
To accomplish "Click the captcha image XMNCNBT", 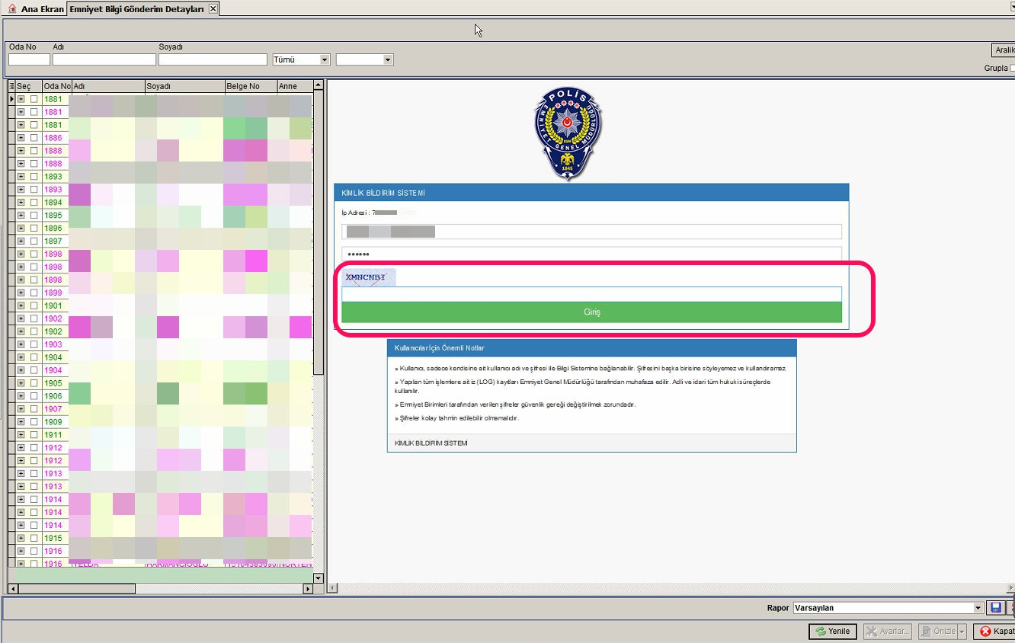I will (369, 277).
